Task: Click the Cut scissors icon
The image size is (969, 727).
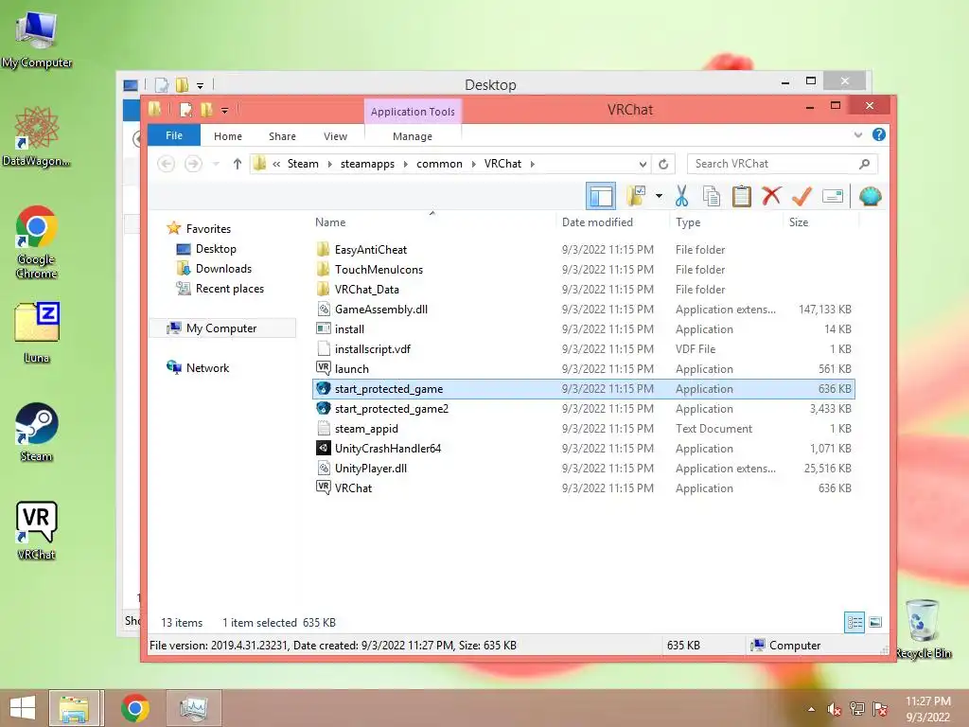Action: click(x=681, y=196)
